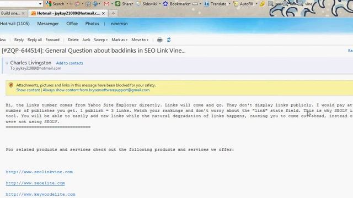Image resolution: width=353 pixels, height=198 pixels.
Task: Click recipient address jaykay21089@hotmail.com
Action: pos(39,68)
